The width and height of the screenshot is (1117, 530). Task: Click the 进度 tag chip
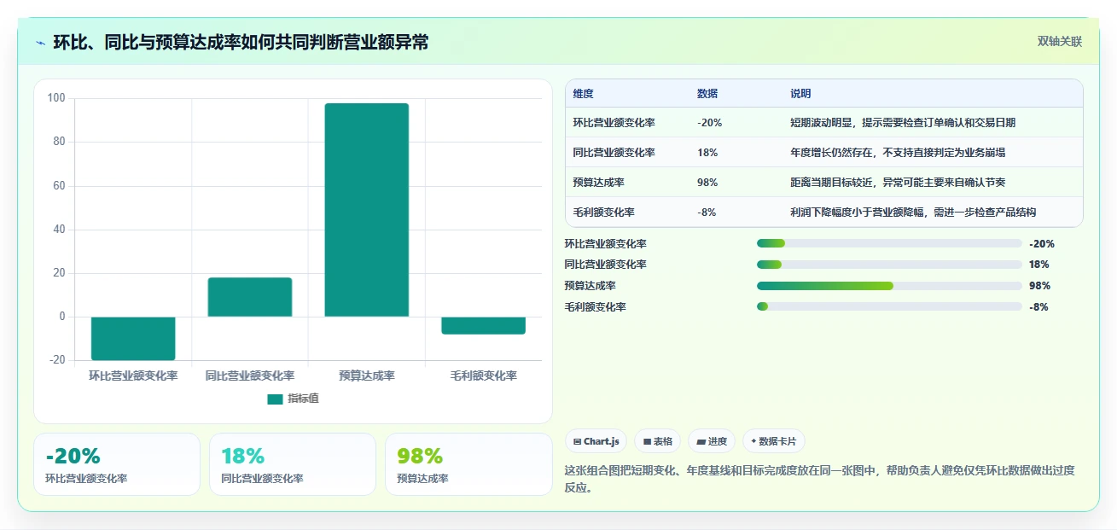tap(712, 441)
